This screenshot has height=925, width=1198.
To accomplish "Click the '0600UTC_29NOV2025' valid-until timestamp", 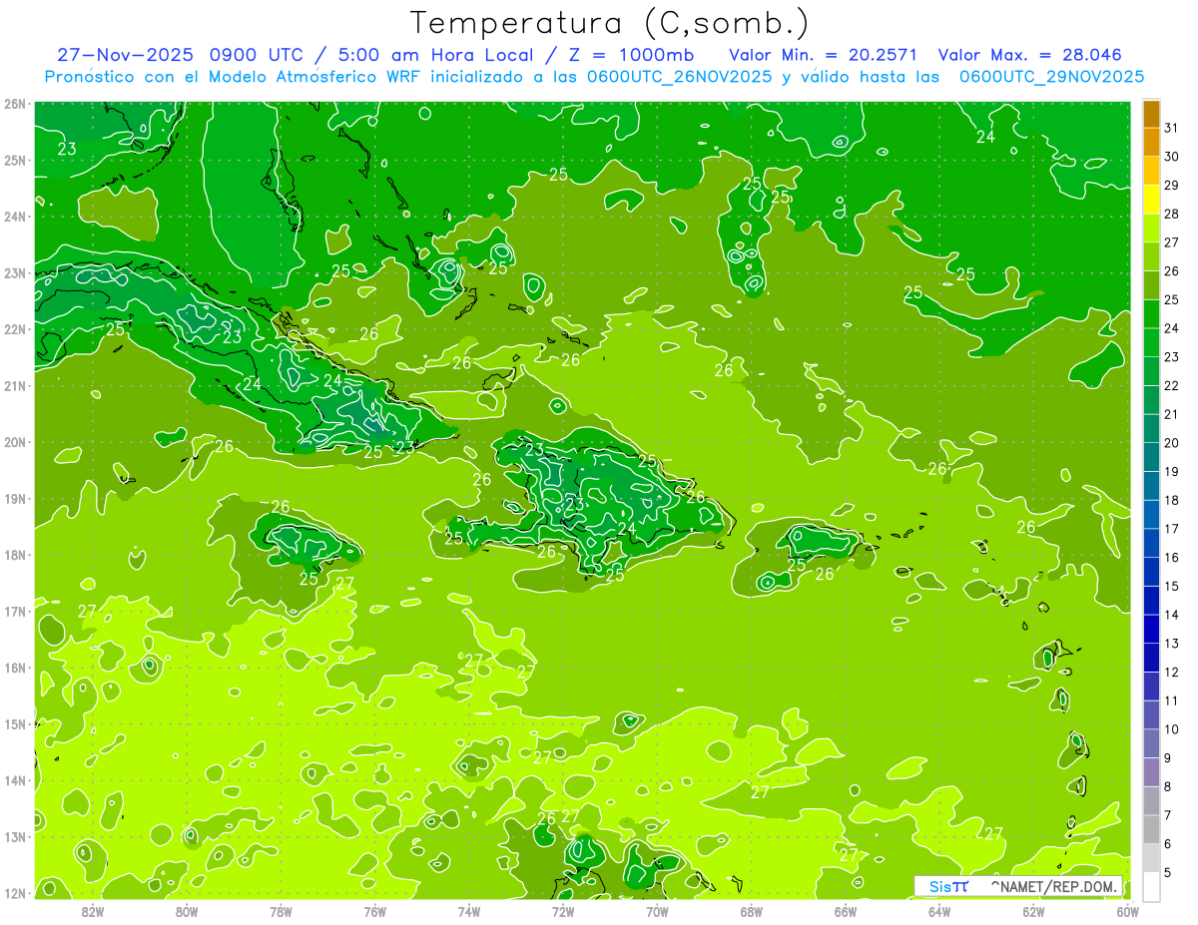I will click(1051, 77).
